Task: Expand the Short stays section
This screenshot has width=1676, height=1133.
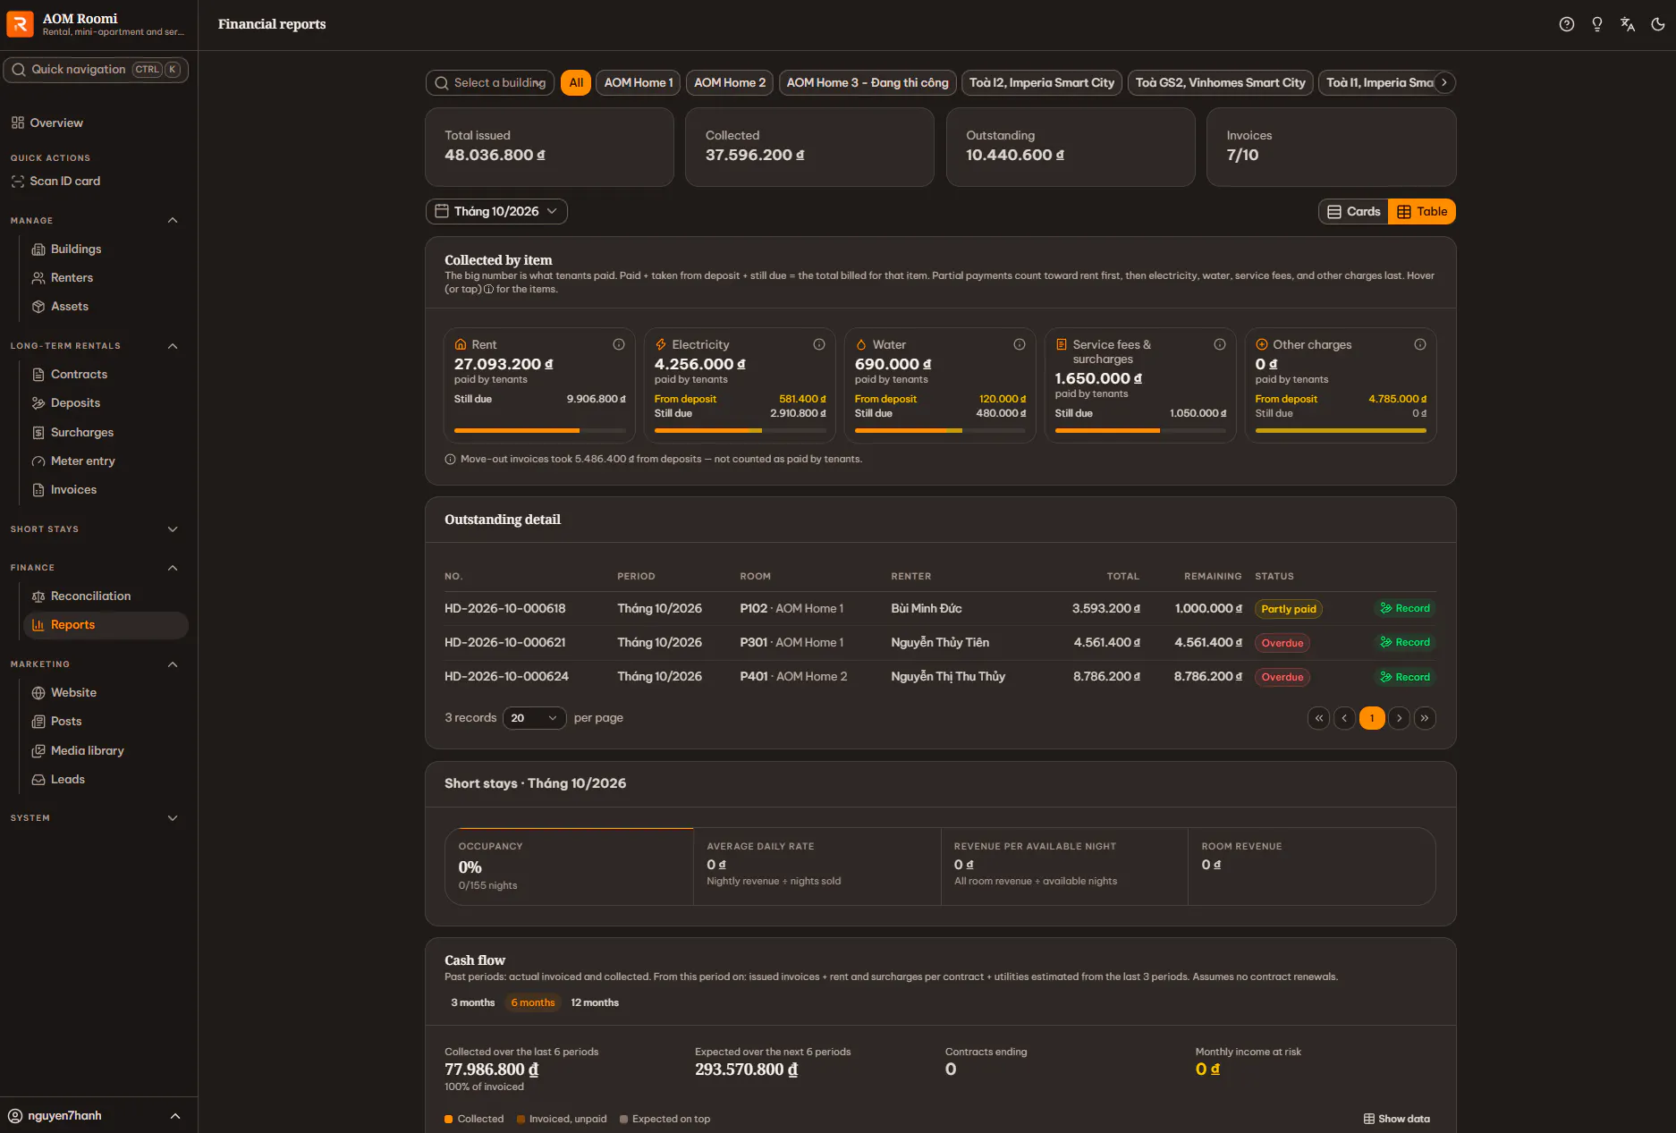Action: [173, 529]
